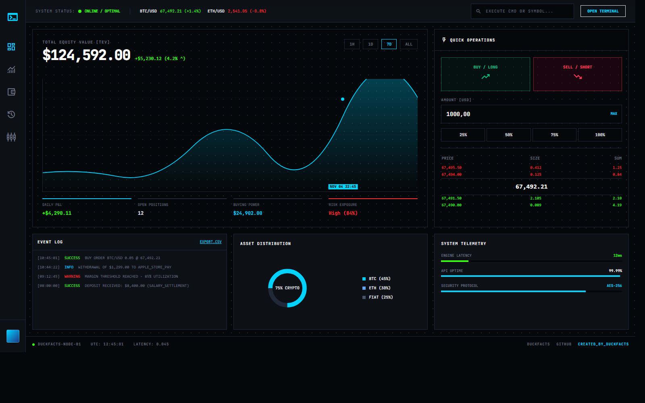
Task: Click the search magnifier icon
Action: click(x=479, y=11)
